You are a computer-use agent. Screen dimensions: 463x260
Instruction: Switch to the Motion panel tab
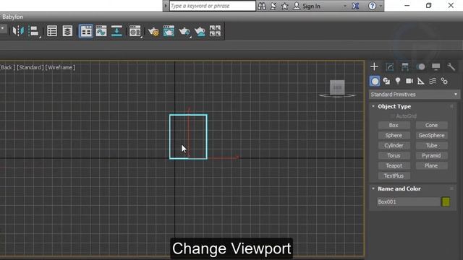point(420,67)
